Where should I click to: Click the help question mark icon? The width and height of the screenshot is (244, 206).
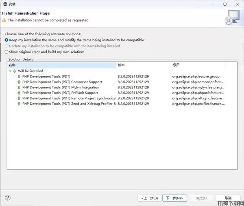[x=7, y=198]
